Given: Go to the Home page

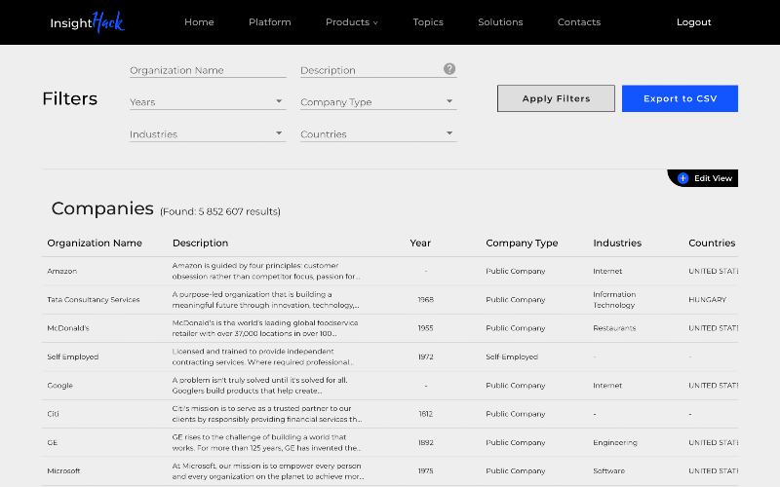Looking at the screenshot, I should [199, 22].
